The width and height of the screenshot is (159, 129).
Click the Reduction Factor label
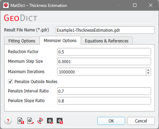(23, 52)
